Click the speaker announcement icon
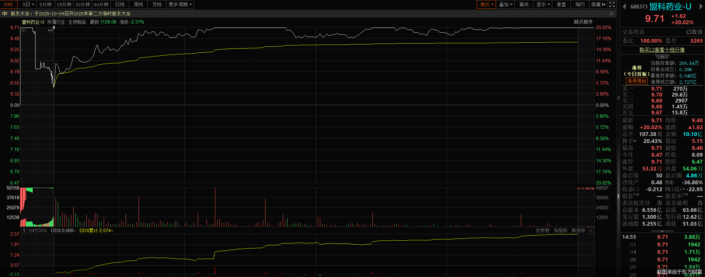Image resolution: width=705 pixels, height=277 pixels. point(4,13)
